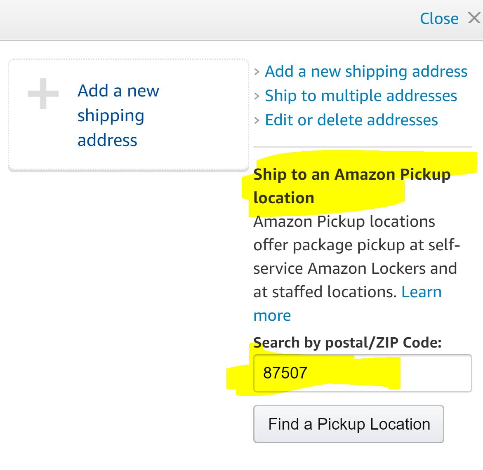Open the Learn more link
The image size is (483, 470).
point(421,292)
